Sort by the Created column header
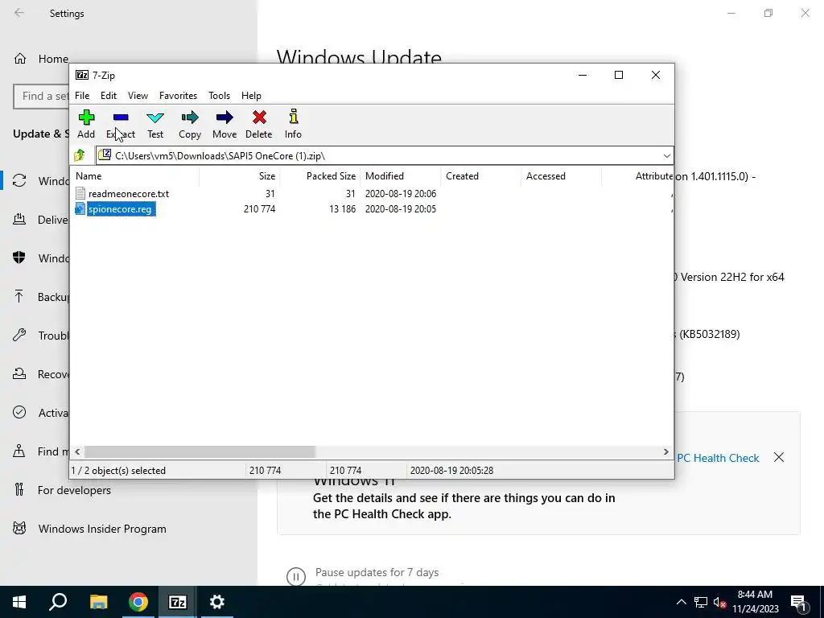This screenshot has width=824, height=618. [x=480, y=176]
